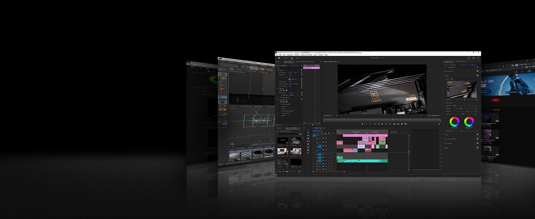Disable the Vignette section checkbox
The width and height of the screenshot is (535, 219).
[x=477, y=148]
